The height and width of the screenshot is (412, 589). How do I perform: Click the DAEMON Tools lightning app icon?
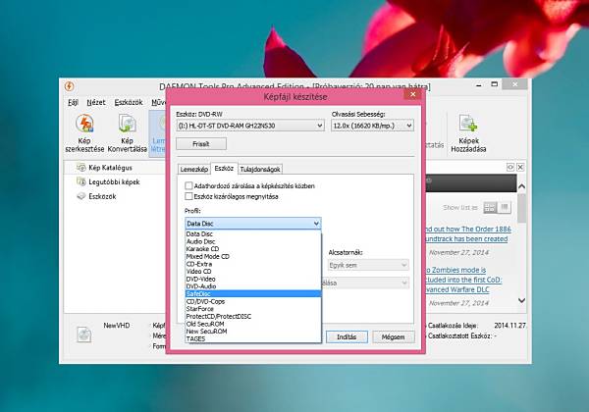[x=69, y=86]
